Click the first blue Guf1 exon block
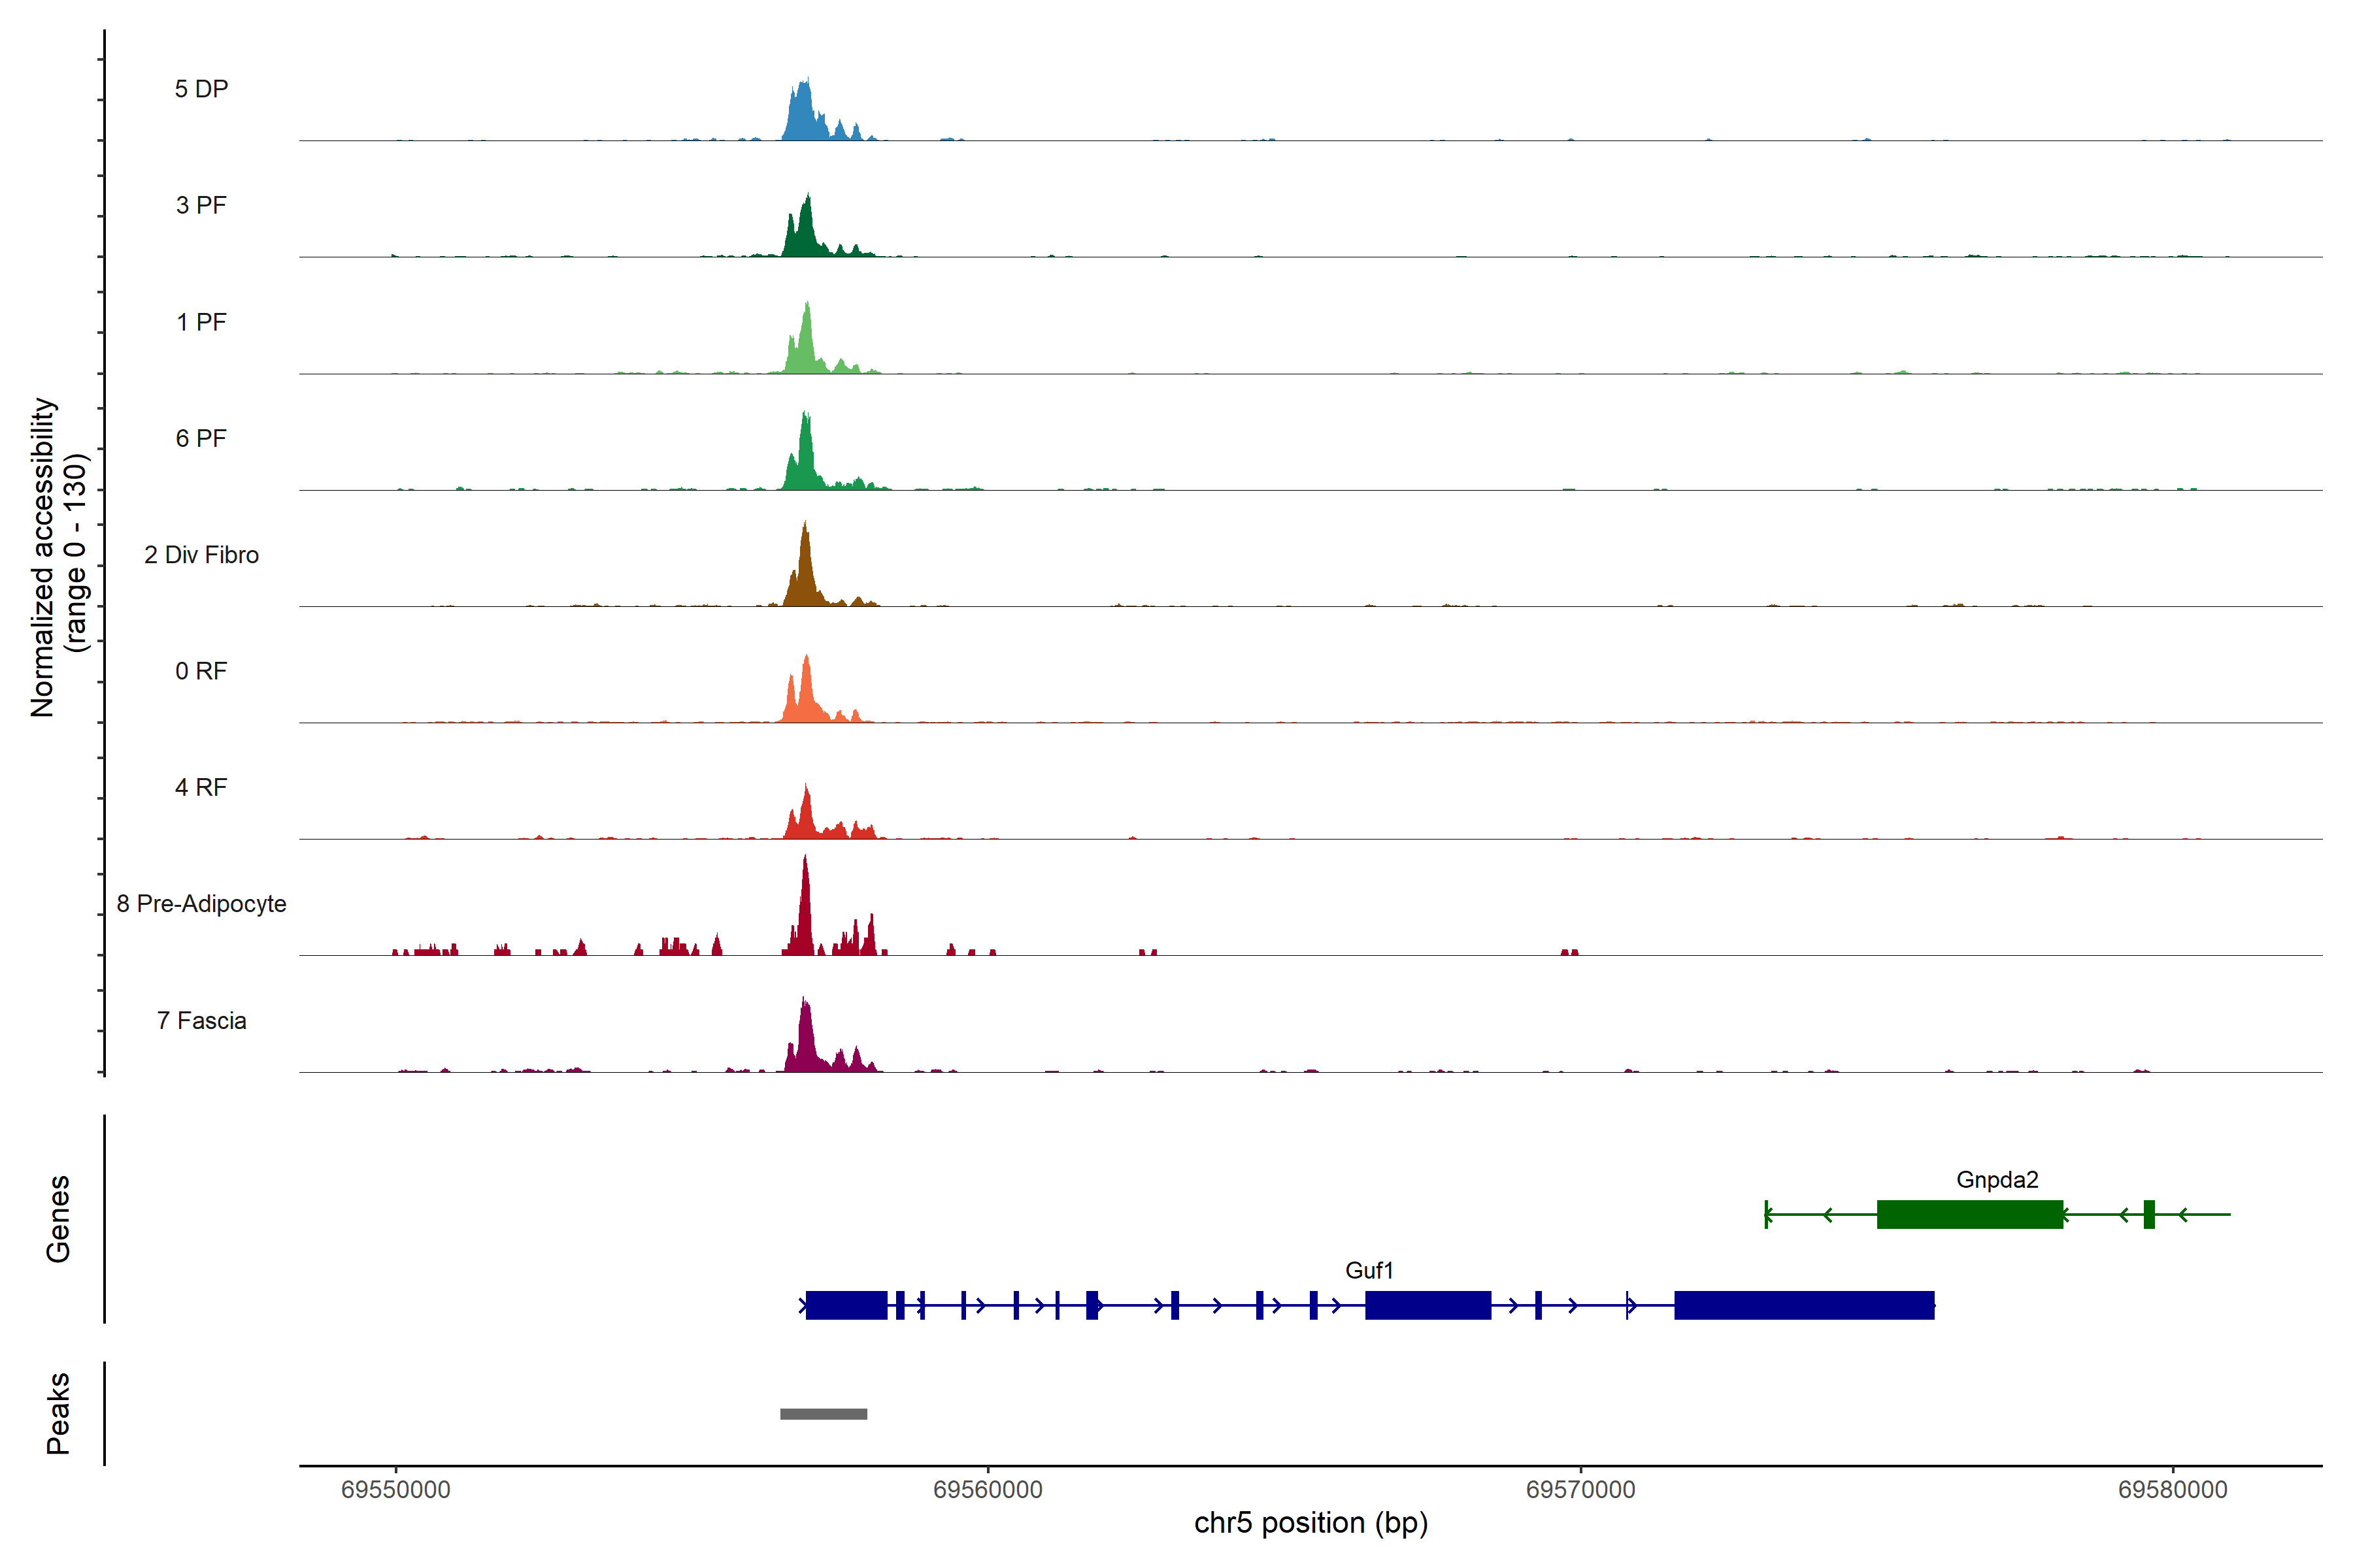 (x=846, y=1305)
